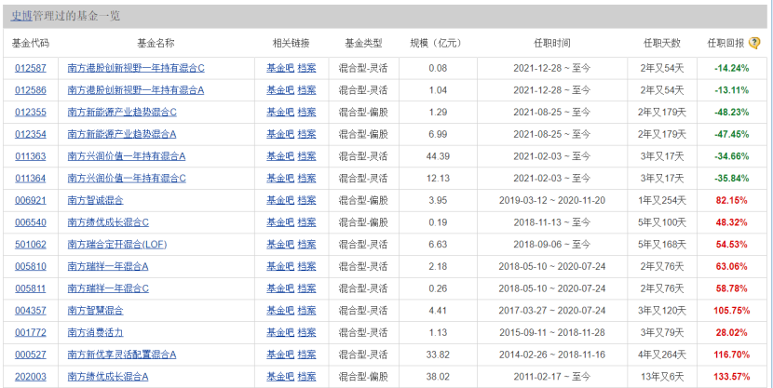Open 南方瑞祥一年混合A fund link
The width and height of the screenshot is (773, 388).
point(108,266)
